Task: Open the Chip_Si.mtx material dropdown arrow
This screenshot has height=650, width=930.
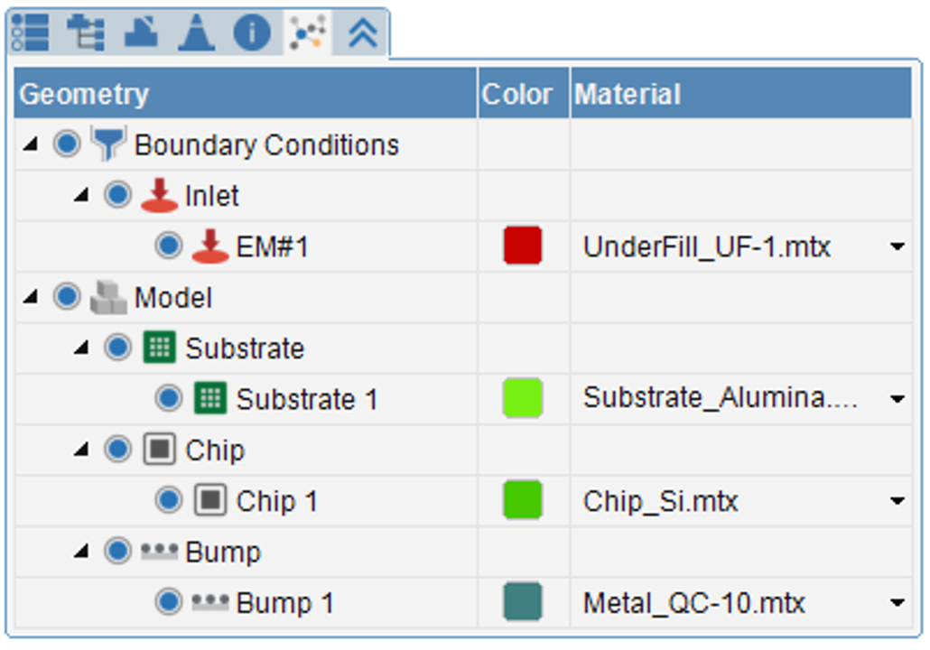Action: tap(897, 501)
